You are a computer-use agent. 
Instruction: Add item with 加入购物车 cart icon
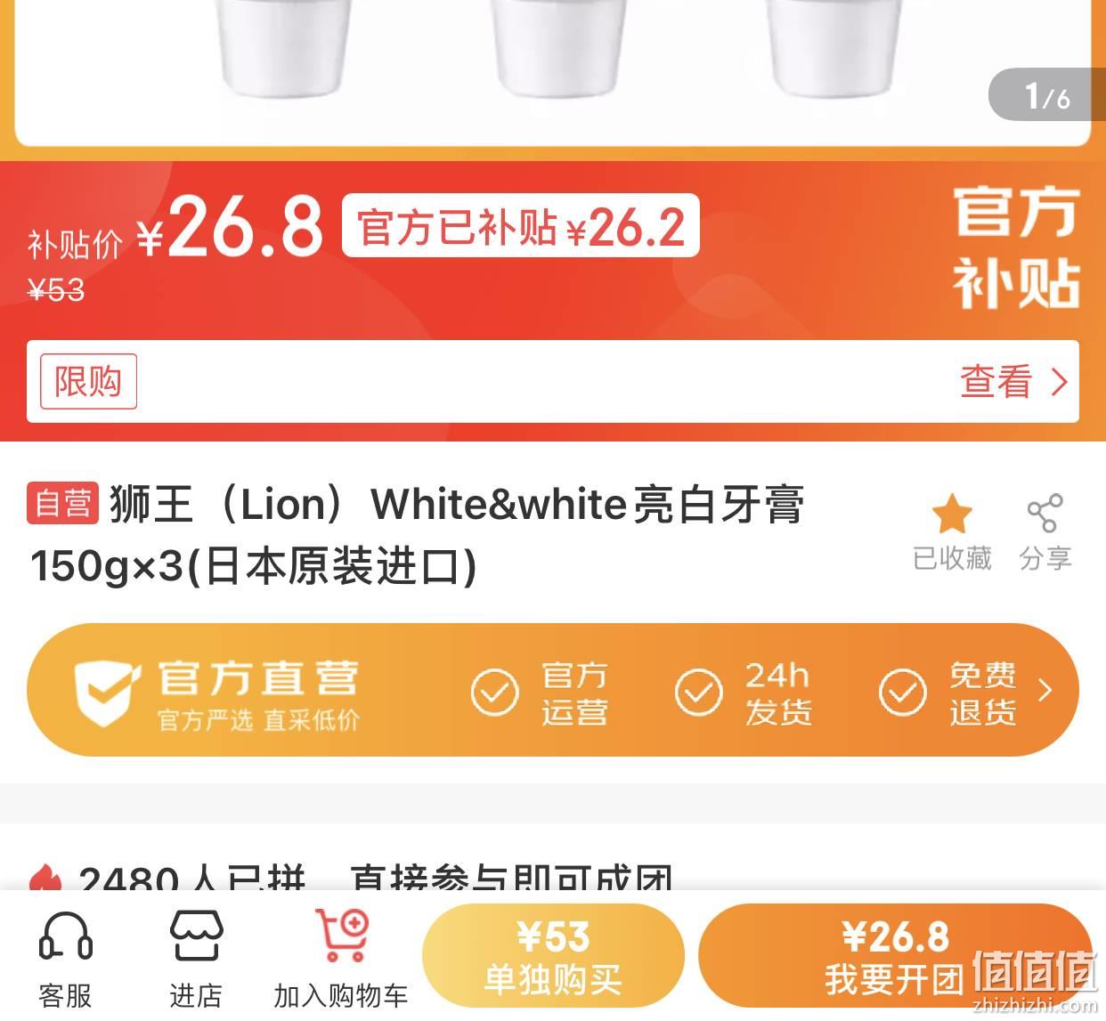[x=343, y=935]
